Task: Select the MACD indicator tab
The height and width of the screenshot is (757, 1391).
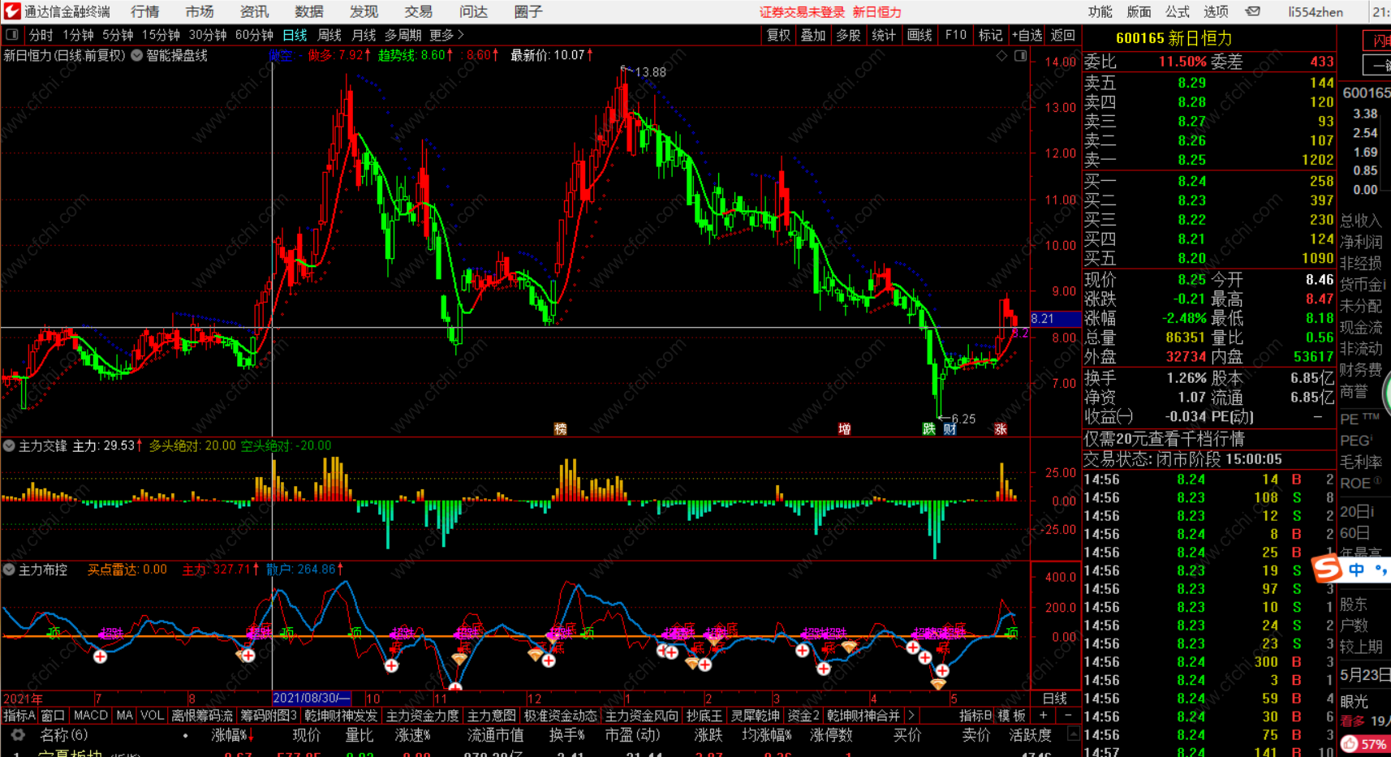Action: coord(90,716)
